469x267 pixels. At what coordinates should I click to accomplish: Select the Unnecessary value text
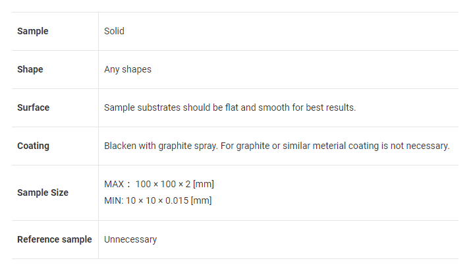coord(130,239)
